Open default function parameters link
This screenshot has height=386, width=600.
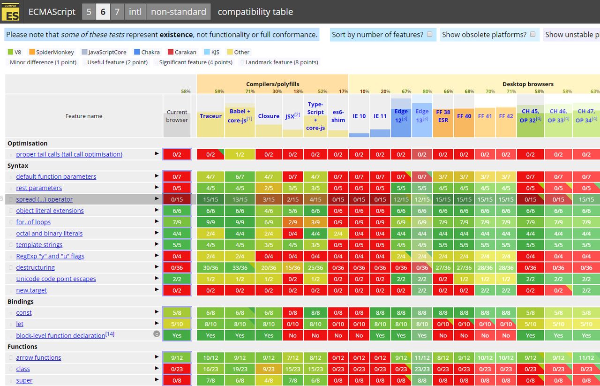click(x=56, y=176)
